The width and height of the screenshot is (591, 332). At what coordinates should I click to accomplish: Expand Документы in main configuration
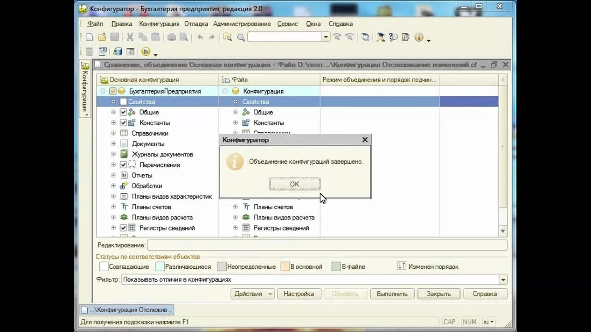[114, 144]
